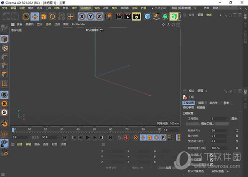248x177 pixels.
Task: Select the Scale tool in top toolbar
Action: (x=43, y=17)
